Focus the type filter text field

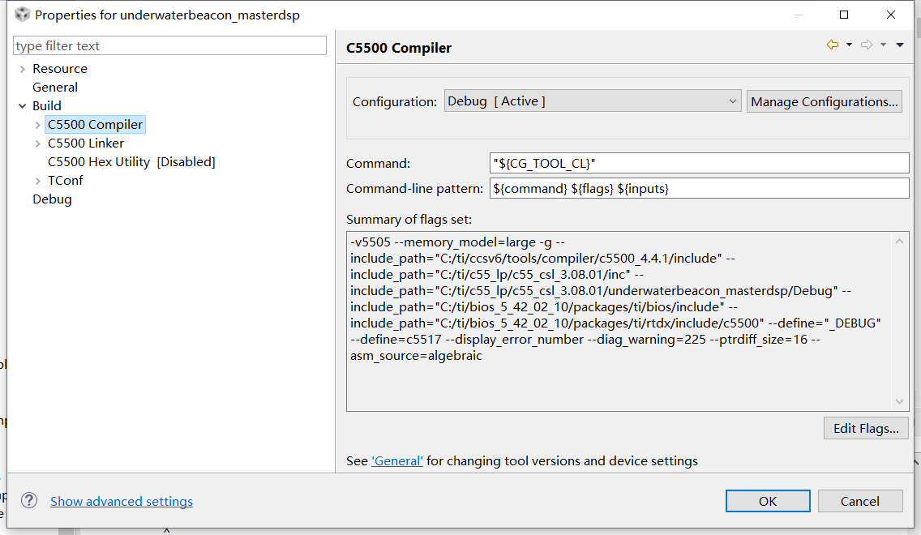(x=170, y=46)
